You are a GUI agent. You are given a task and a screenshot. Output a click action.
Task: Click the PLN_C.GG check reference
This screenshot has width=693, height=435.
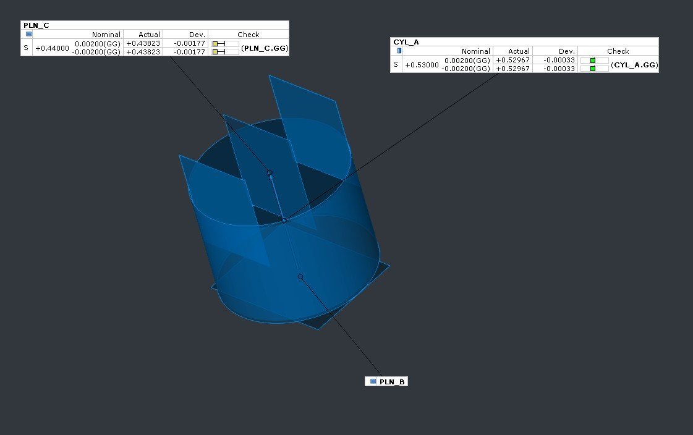pyautogui.click(x=265, y=48)
